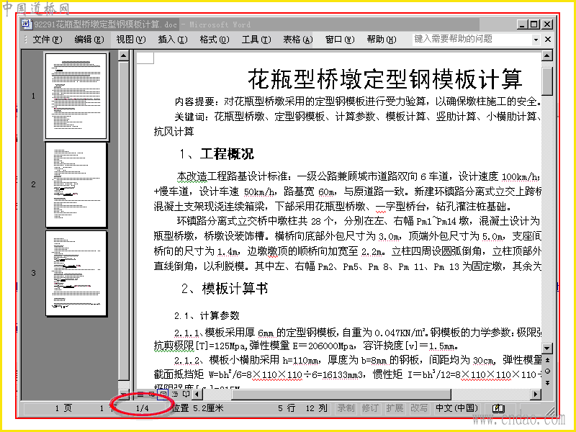The height and width of the screenshot is (432, 576).
Task: Expand the help question box dropdown arrow
Action: click(x=536, y=40)
